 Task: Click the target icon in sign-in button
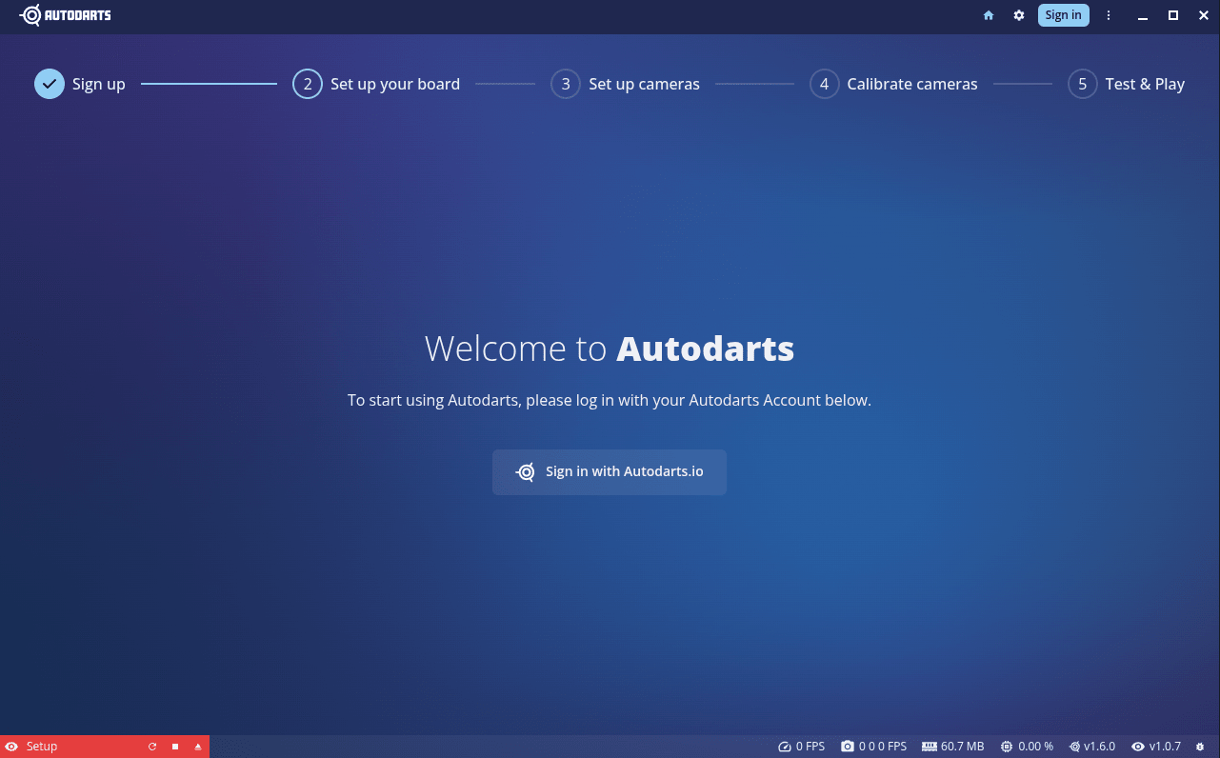526,472
